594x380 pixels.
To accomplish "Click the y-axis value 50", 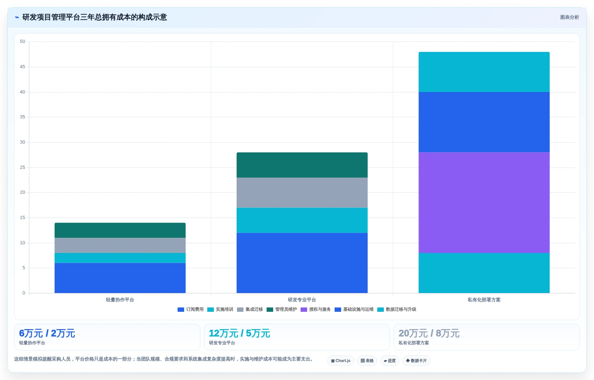I will coord(23,42).
